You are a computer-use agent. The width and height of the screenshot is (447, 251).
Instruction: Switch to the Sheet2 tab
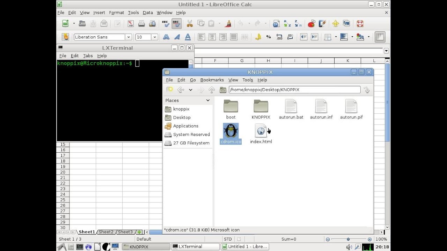tap(106, 232)
